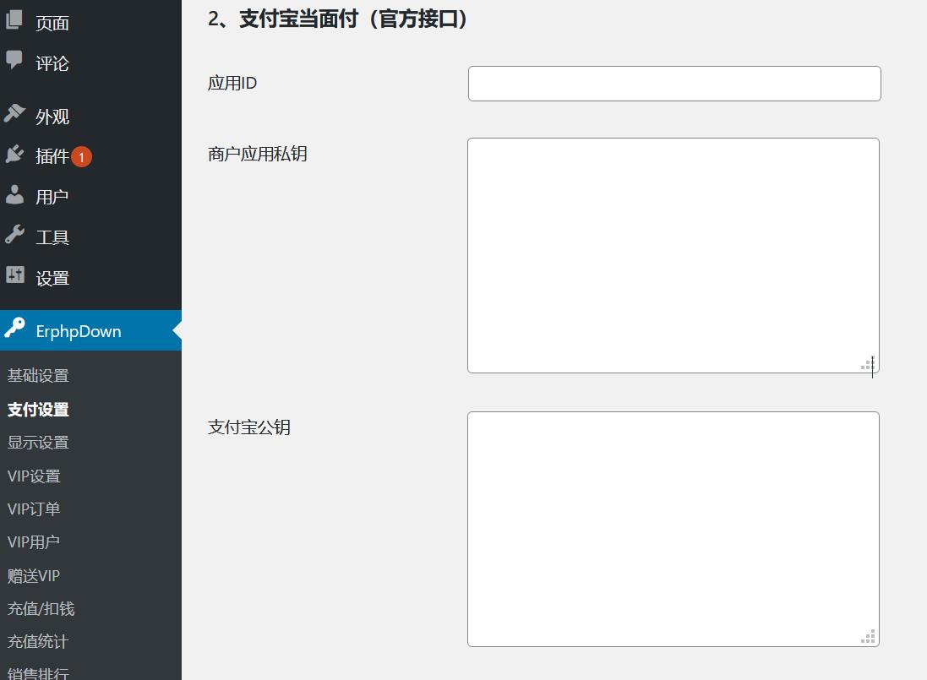Select 支付设置 in the ErphpDown submenu
This screenshot has height=680, width=927.
pyautogui.click(x=38, y=410)
